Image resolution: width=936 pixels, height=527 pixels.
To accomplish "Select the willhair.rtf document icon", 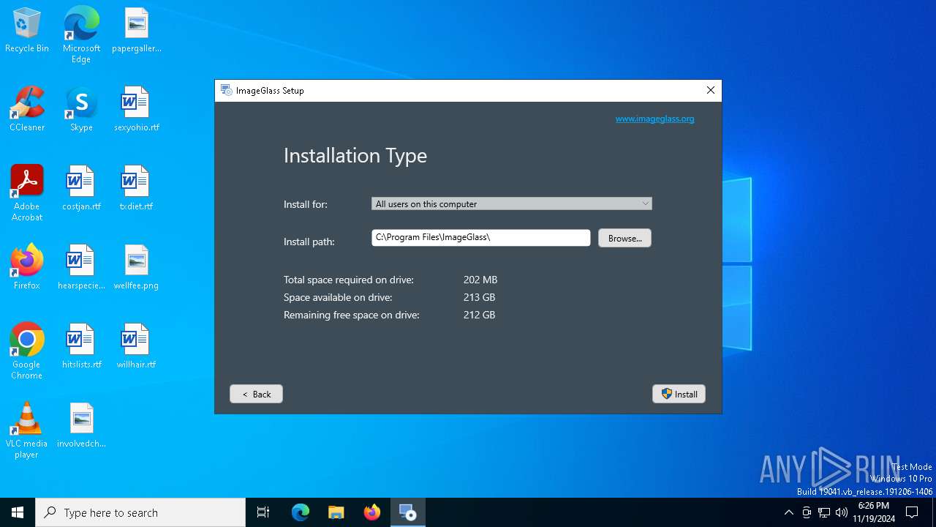I will click(136, 346).
